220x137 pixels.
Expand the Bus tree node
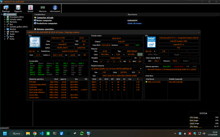pos(5,24)
